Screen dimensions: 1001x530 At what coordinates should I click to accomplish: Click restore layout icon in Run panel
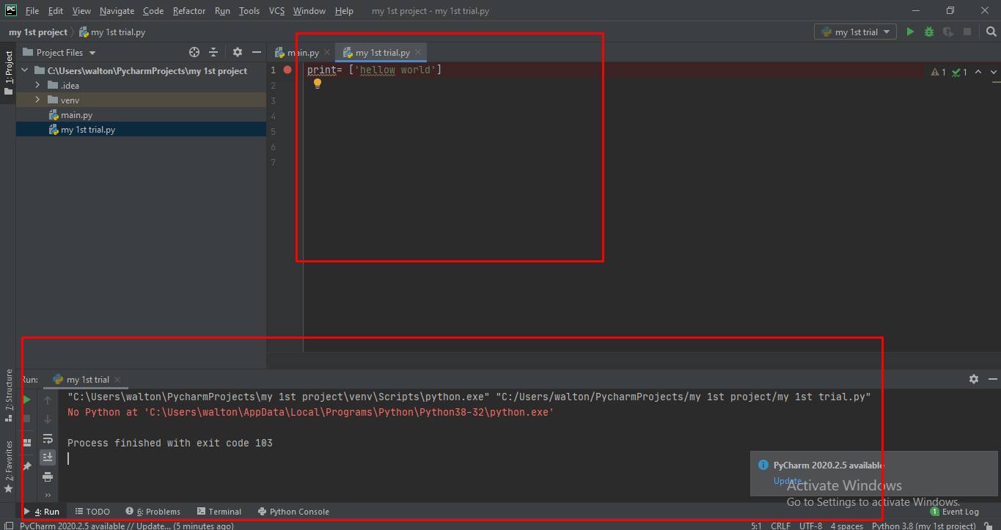(x=26, y=442)
